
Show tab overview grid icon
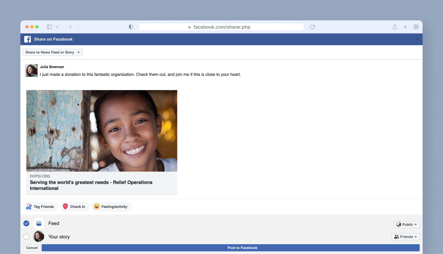416,27
